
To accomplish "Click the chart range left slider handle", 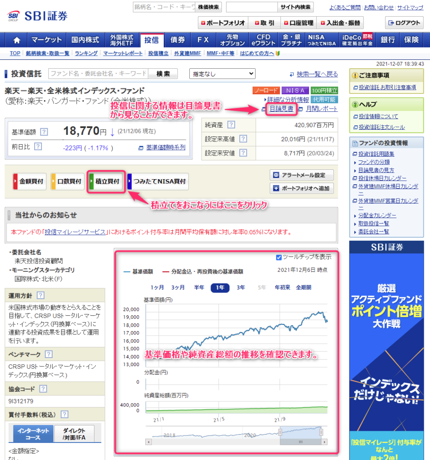I will pyautogui.click(x=280, y=432).
